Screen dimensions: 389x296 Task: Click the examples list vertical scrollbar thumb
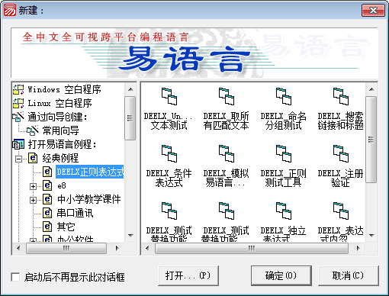(371, 140)
